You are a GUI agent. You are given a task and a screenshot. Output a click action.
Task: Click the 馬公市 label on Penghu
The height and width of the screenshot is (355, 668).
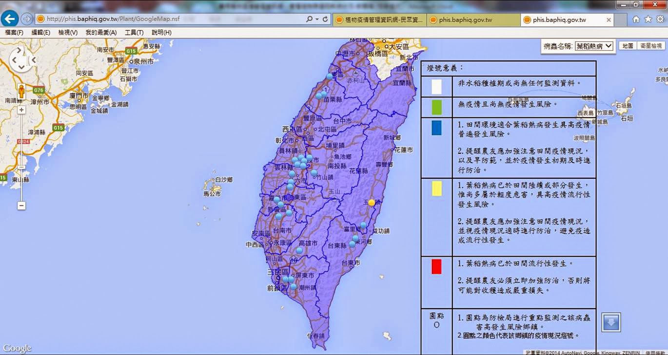[212, 194]
